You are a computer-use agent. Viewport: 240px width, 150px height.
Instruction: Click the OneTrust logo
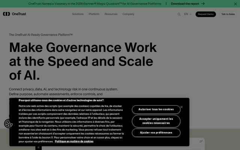[x=15, y=14]
